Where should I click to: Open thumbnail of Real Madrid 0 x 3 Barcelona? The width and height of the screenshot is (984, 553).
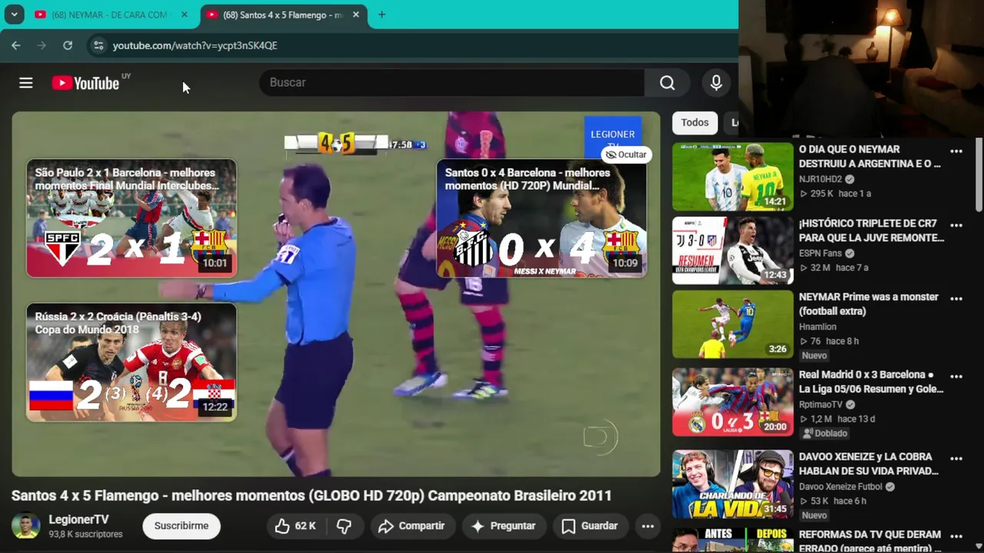733,402
